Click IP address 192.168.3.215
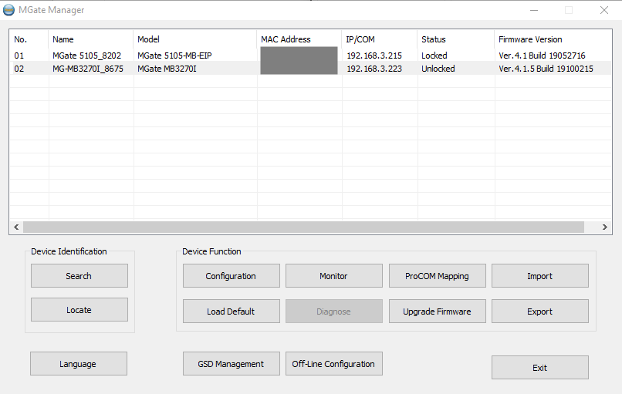Image resolution: width=622 pixels, height=394 pixels. click(374, 56)
